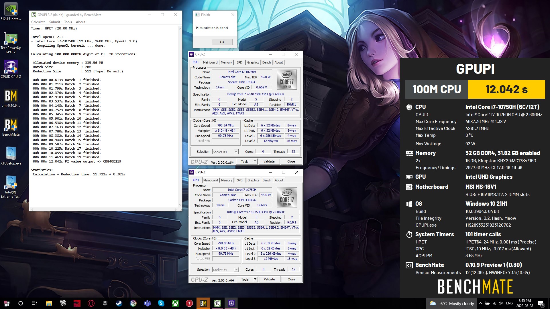Select the bm-0.10.9 desktop file icon
550x309 pixels.
tap(11, 98)
